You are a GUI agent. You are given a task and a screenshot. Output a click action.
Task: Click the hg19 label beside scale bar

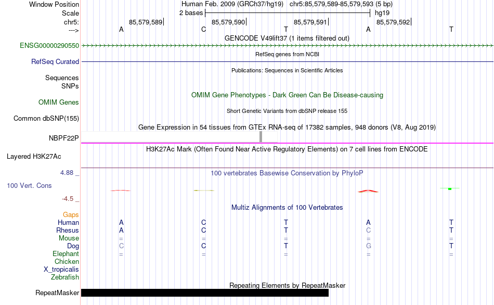tap(382, 13)
